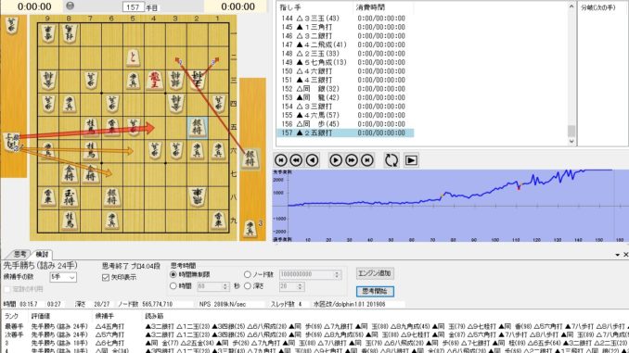Jump to last move with skip-to-end button
Screen dimensions: 629x353
click(367, 160)
